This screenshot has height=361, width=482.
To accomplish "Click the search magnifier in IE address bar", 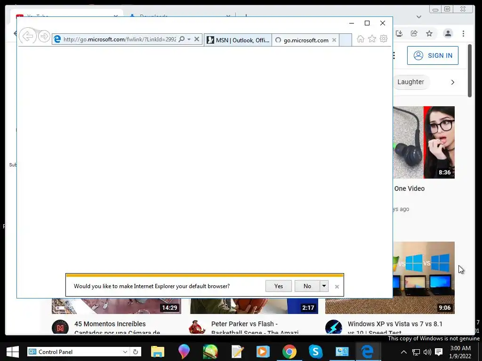I will [x=182, y=39].
